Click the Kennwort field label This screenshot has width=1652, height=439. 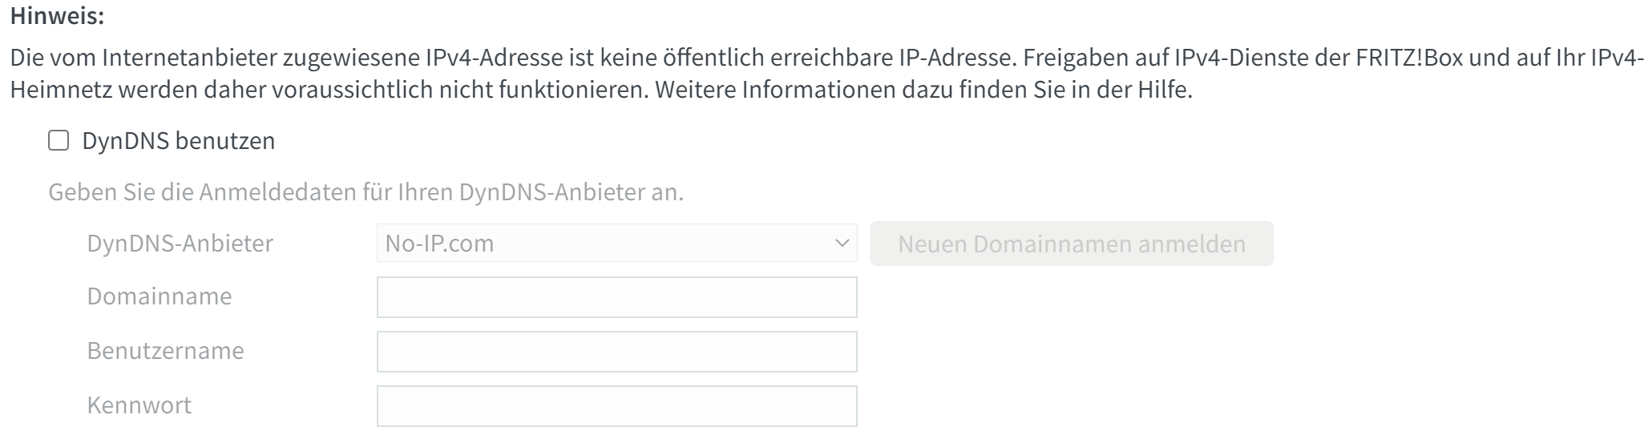point(139,405)
